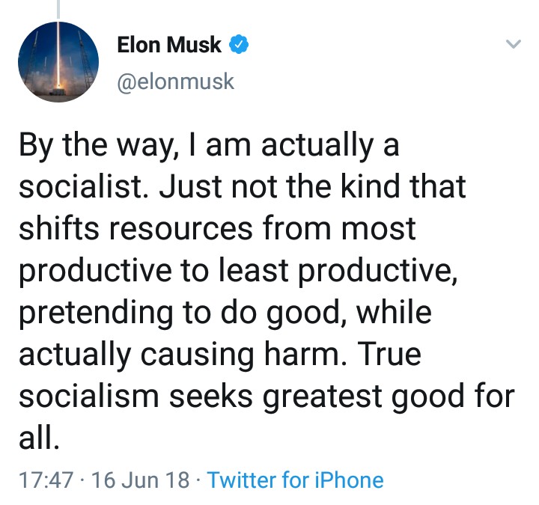The image size is (539, 505).
Task: Click the phrase "greatest good for"
Action: (x=390, y=395)
